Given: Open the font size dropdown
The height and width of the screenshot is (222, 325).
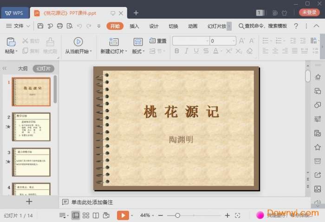Looking at the screenshot, I should tap(234, 41).
